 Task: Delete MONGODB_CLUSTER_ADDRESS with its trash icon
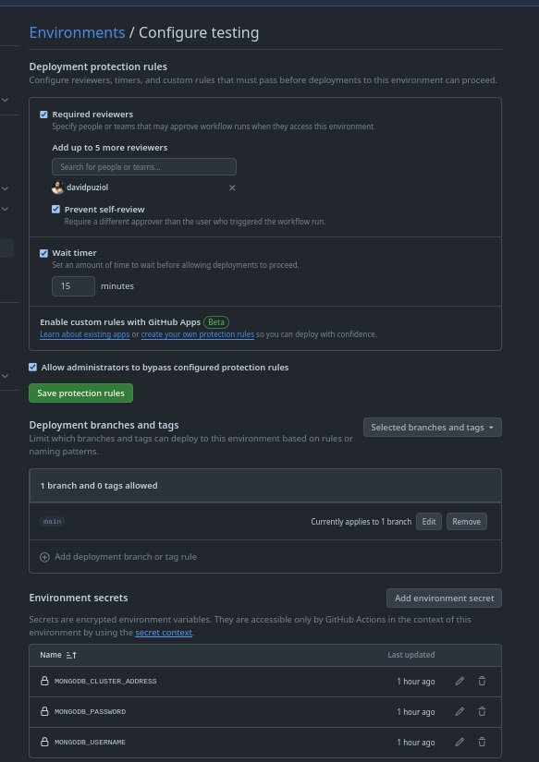tap(482, 681)
